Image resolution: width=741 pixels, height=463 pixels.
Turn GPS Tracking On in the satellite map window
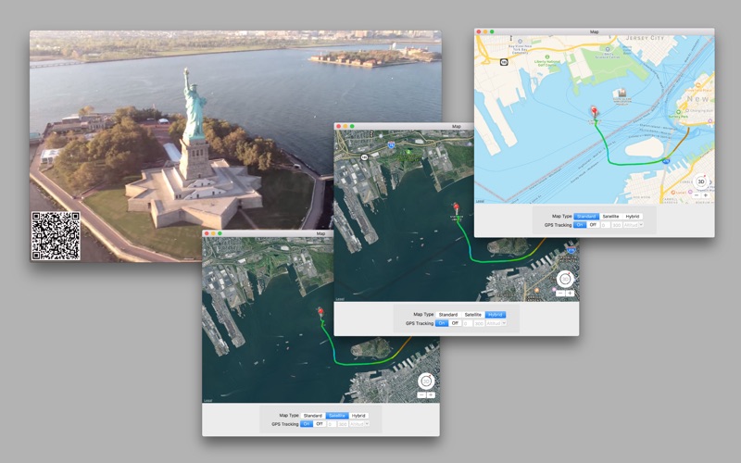pos(307,424)
